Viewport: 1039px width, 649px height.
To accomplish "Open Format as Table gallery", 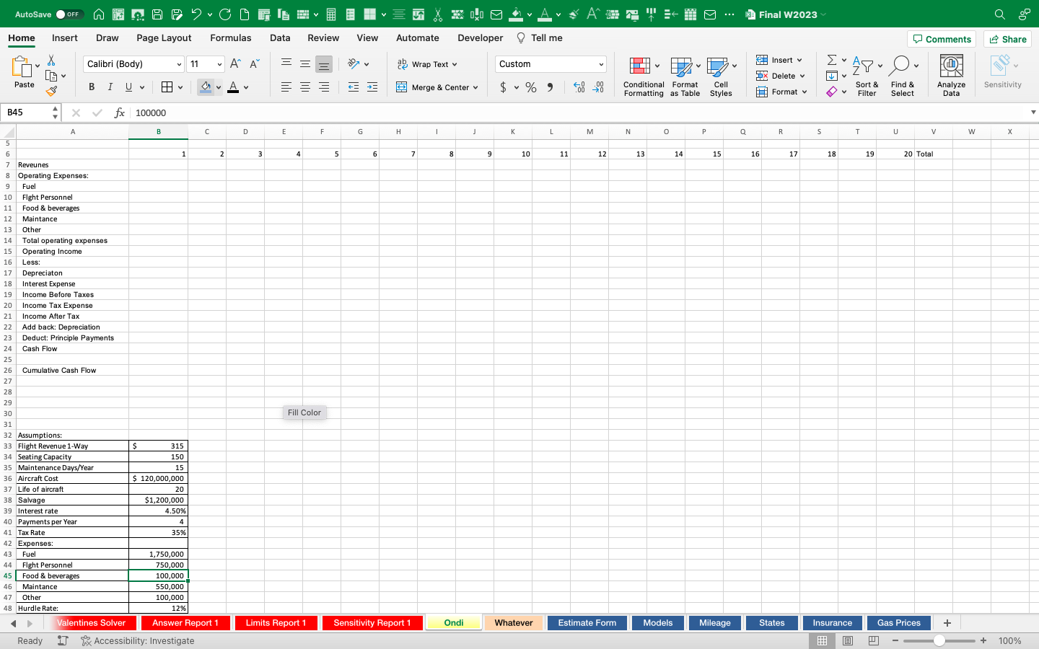I will pos(685,76).
